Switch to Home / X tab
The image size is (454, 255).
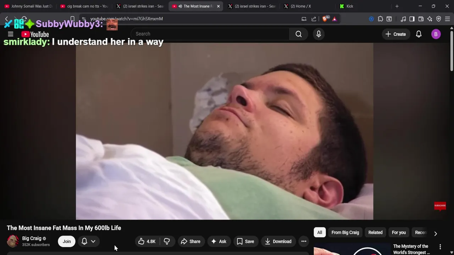pyautogui.click(x=308, y=6)
